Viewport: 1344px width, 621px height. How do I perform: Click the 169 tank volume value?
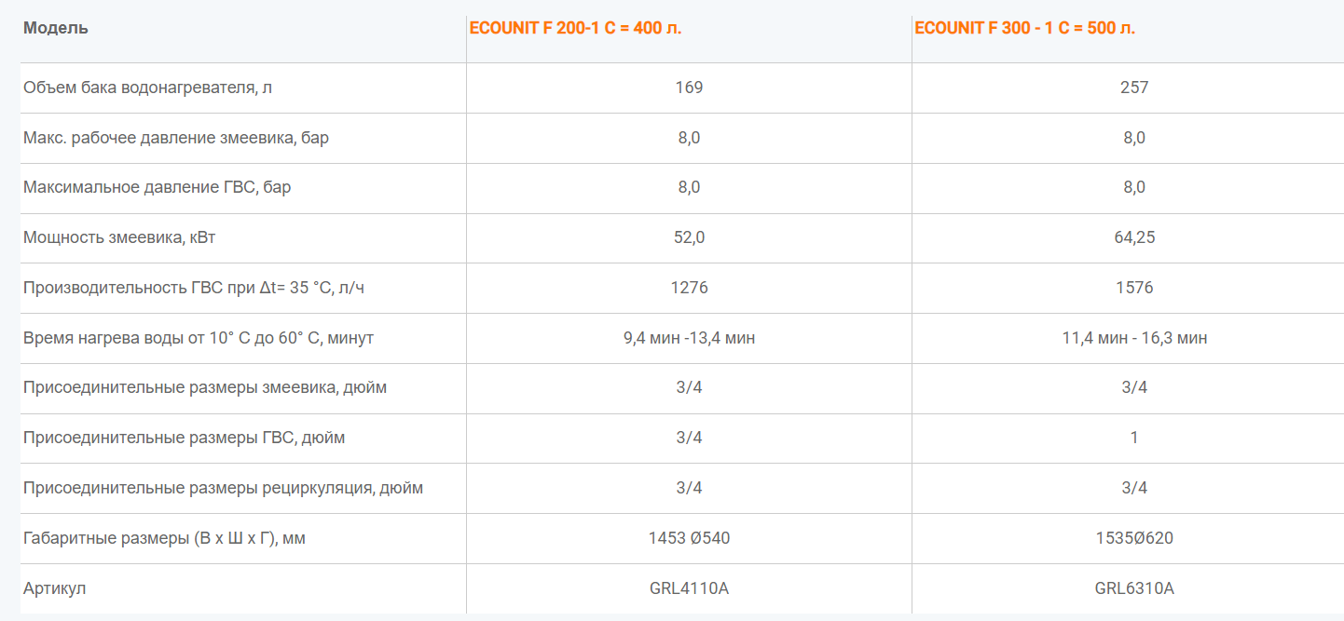[689, 88]
